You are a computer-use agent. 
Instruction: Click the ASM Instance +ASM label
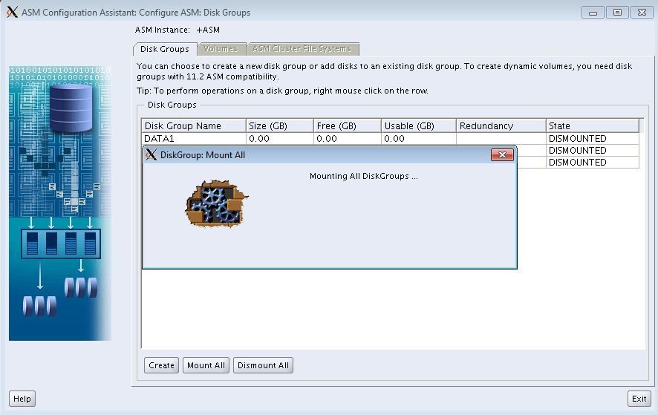pos(177,30)
